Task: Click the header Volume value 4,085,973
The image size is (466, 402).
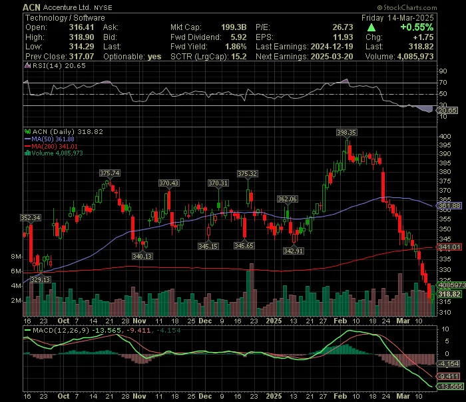Action: 415,57
